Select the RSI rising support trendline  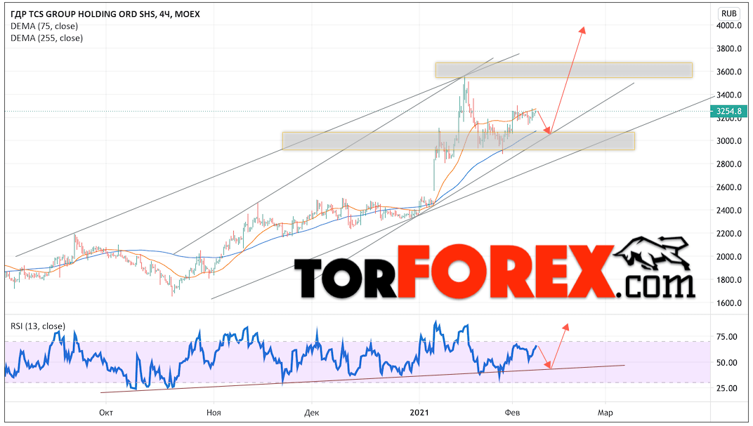point(362,379)
